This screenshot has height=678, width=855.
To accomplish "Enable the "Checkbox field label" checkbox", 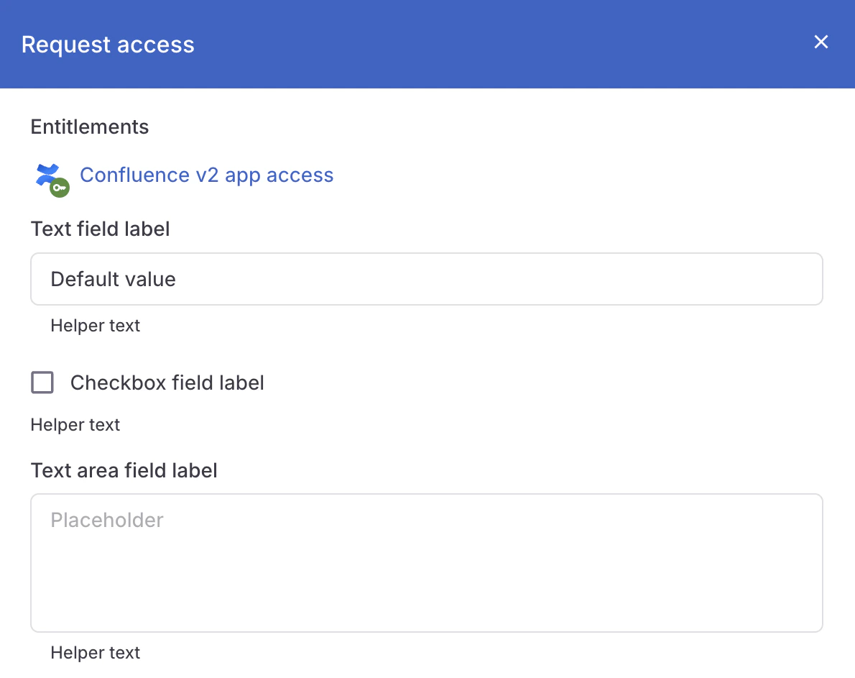I will 42,382.
